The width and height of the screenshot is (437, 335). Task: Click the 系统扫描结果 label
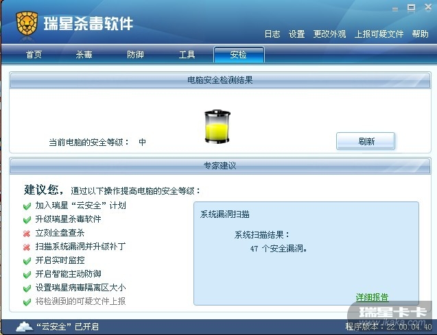[x=262, y=235]
